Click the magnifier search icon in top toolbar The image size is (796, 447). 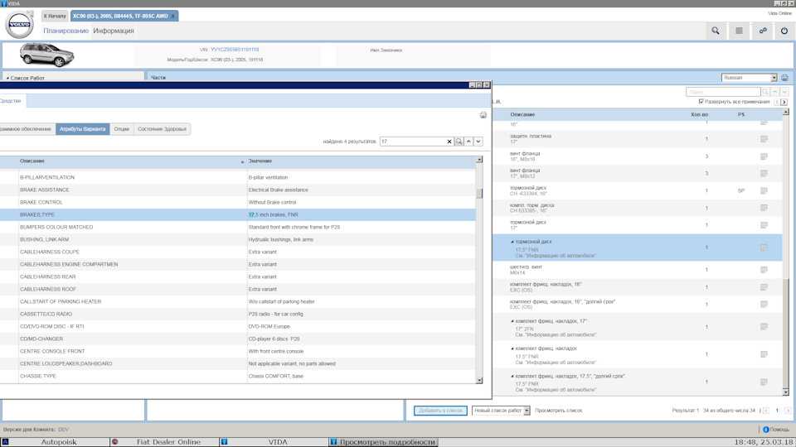716,31
